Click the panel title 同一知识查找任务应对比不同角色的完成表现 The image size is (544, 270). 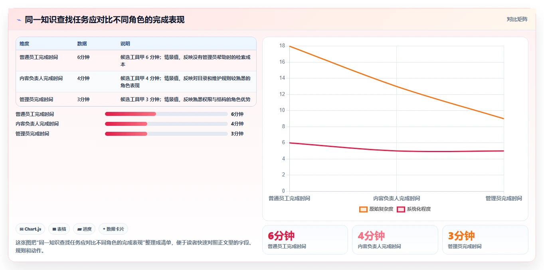pos(105,20)
